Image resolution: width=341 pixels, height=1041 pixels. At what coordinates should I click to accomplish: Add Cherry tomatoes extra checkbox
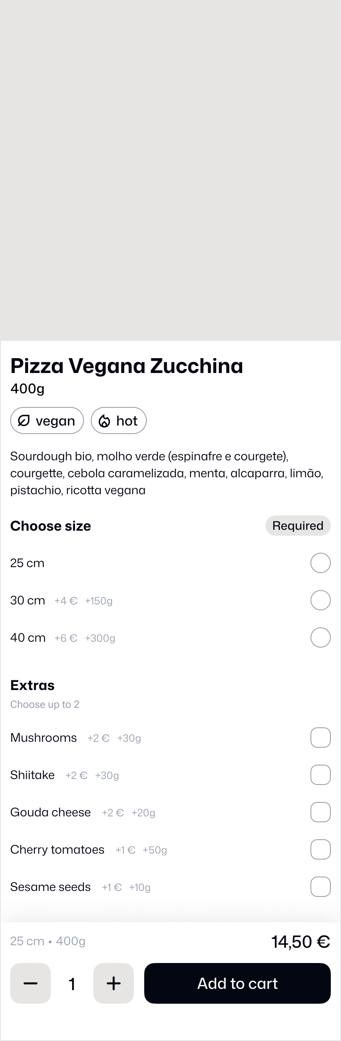[321, 849]
